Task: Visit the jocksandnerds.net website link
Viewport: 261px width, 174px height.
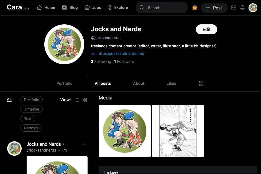Action: tap(121, 53)
